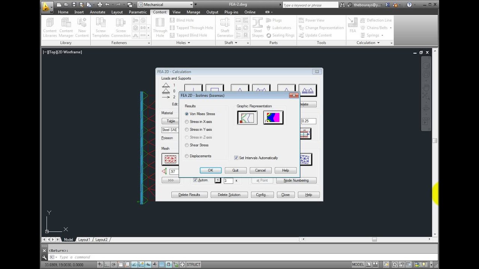479x269 pixels.
Task: Click Screw Connection ribbon icon
Action: 120,28
